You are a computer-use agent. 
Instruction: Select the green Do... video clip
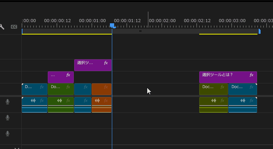pos(61,89)
